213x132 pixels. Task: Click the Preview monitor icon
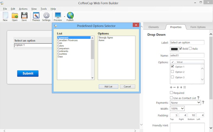(58, 17)
